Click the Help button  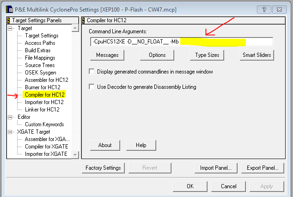pos(141,145)
